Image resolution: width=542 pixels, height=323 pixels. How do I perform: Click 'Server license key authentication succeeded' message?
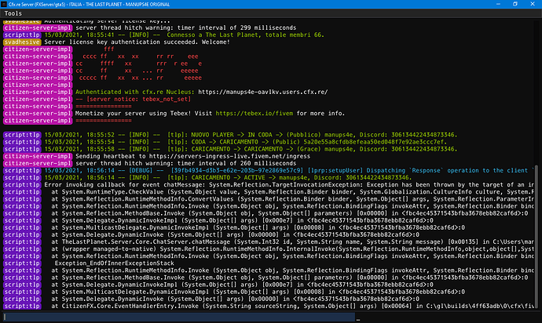[x=137, y=42]
